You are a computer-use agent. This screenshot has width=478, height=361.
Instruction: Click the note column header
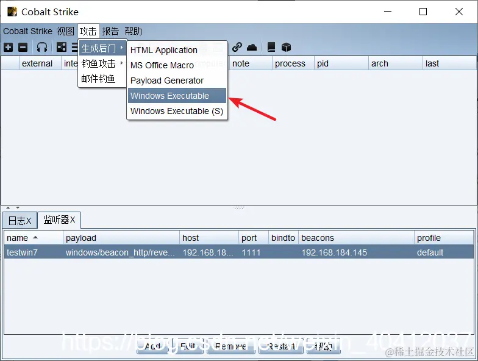[x=251, y=63]
